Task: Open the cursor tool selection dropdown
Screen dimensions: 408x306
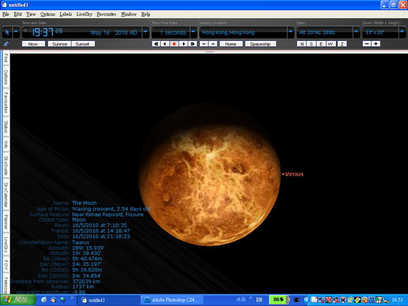Action: [15, 31]
